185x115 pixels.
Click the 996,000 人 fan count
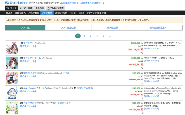click(x=138, y=73)
